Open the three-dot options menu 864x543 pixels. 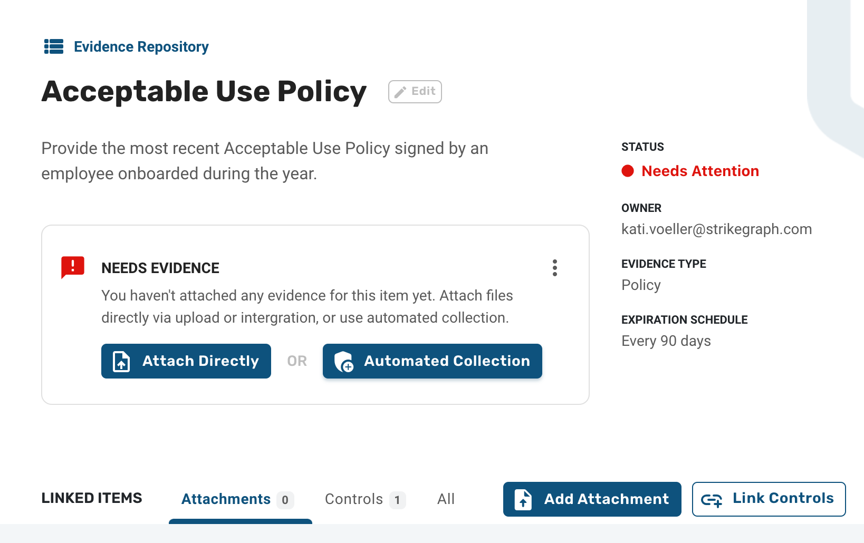tap(554, 268)
